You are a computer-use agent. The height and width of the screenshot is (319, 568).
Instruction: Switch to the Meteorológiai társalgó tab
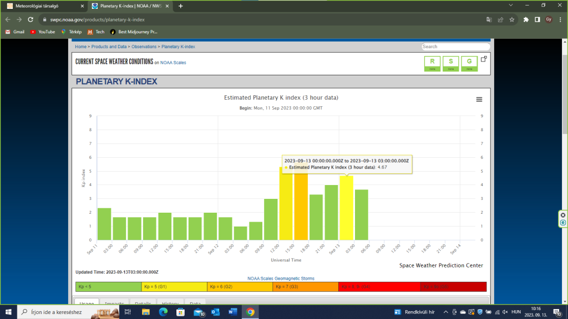(42, 6)
